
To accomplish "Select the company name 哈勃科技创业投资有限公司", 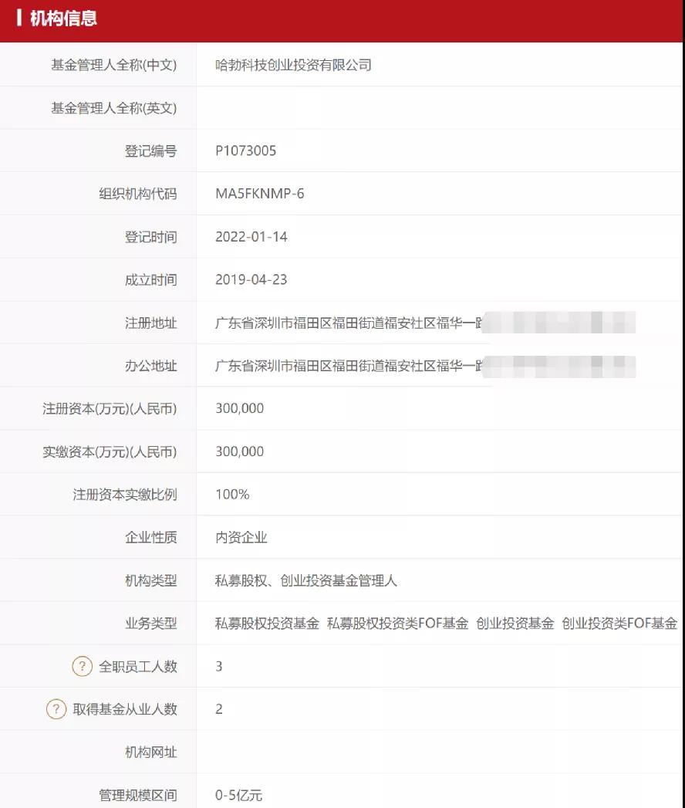I will (x=293, y=65).
